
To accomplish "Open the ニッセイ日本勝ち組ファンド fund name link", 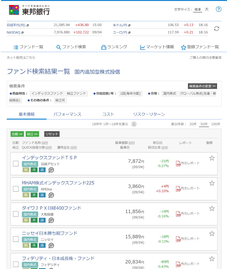I will 50,233.
